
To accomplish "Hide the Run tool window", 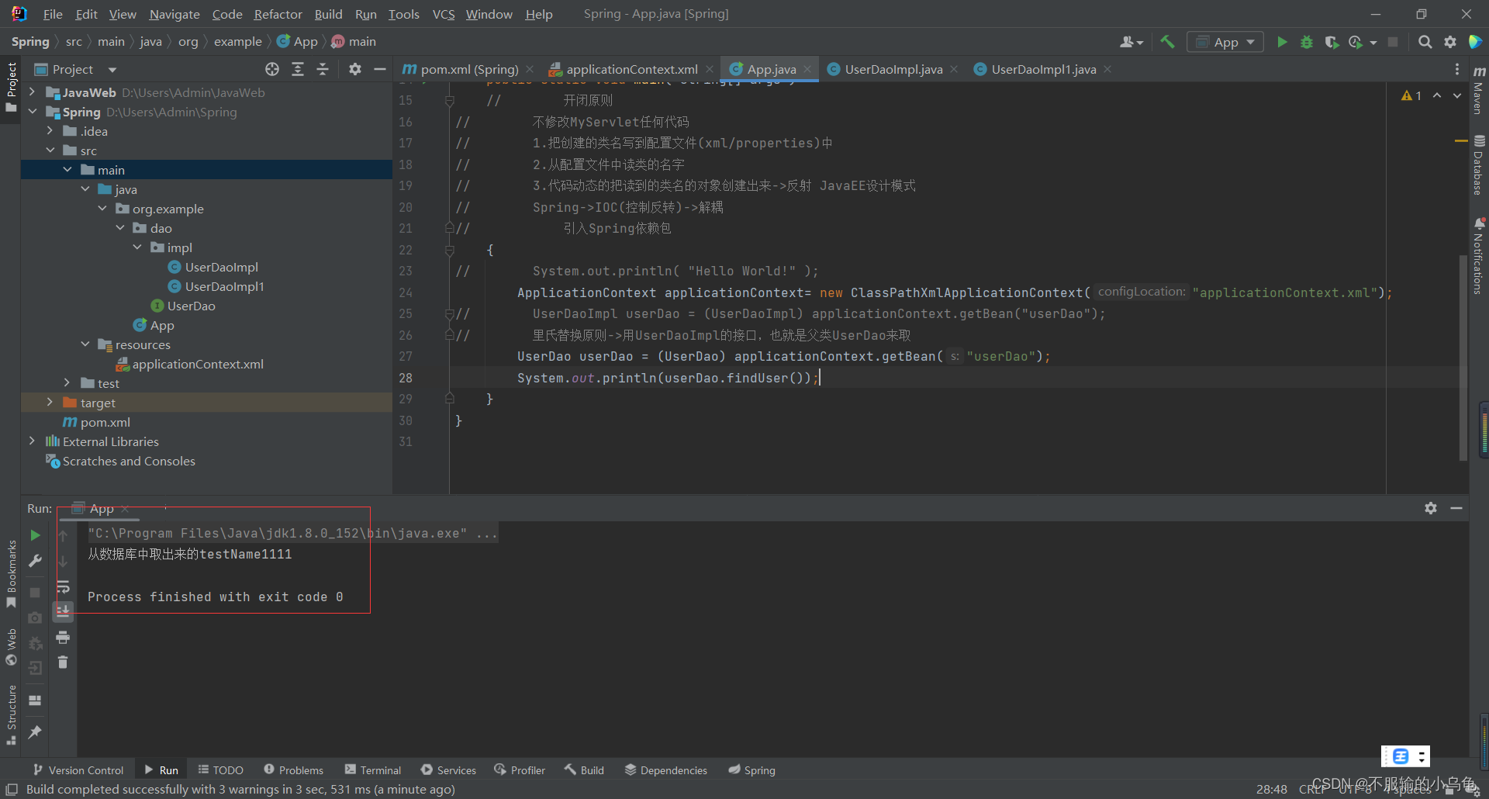I will click(x=1456, y=508).
